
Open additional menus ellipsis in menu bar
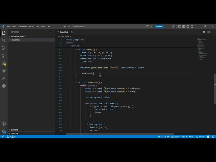click(49, 26)
